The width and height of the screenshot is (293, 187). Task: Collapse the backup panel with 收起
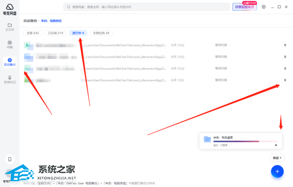tap(277, 158)
